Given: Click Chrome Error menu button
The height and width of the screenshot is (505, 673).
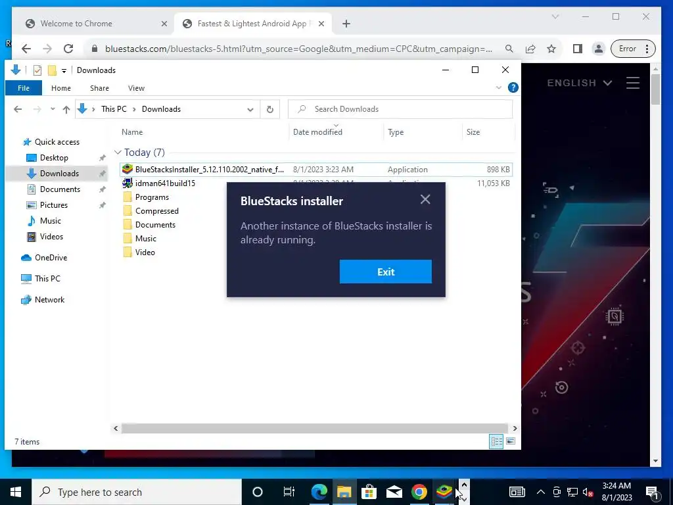Looking at the screenshot, I should pyautogui.click(x=633, y=49).
